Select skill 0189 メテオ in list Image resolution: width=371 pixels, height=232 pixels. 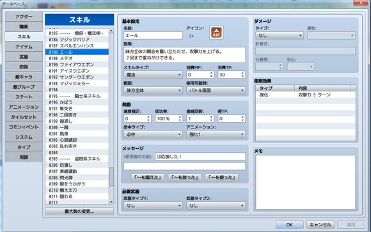[x=77, y=58]
